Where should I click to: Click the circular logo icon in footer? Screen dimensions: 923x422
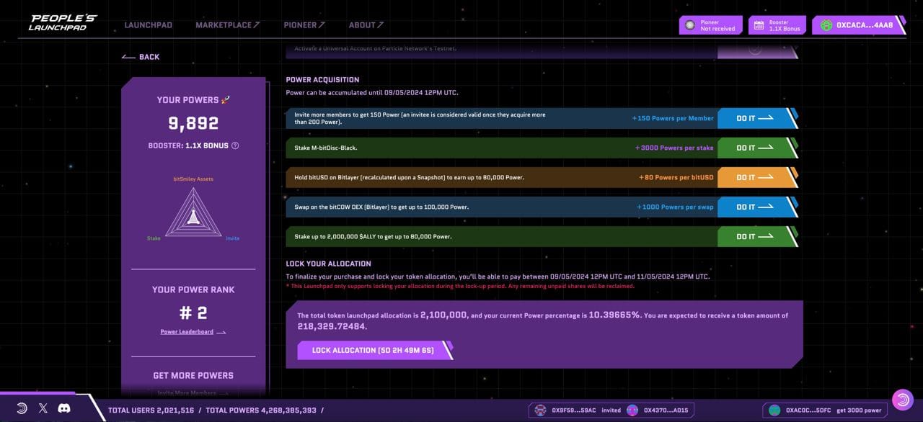tap(22, 408)
